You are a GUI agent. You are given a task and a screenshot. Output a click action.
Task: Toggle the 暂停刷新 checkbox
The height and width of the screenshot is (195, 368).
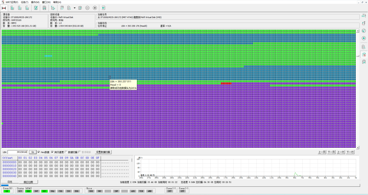pos(79,152)
